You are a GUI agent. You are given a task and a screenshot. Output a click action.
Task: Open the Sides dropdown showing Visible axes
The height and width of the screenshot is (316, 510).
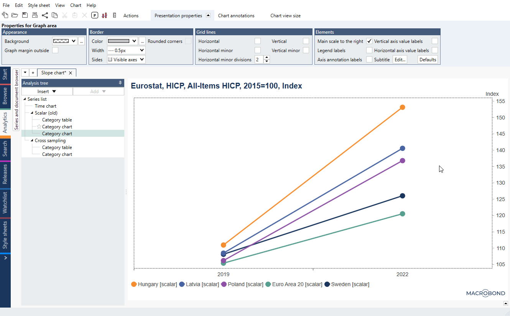tap(126, 59)
